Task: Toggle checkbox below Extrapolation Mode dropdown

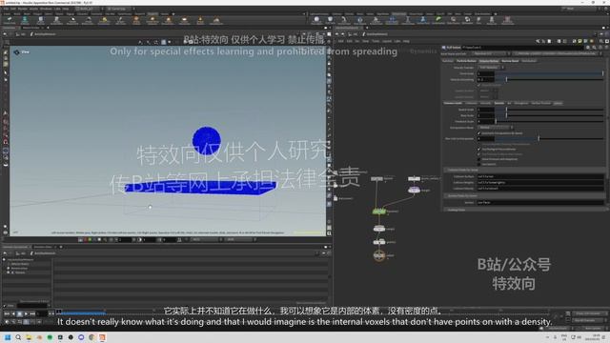Action: (x=478, y=133)
